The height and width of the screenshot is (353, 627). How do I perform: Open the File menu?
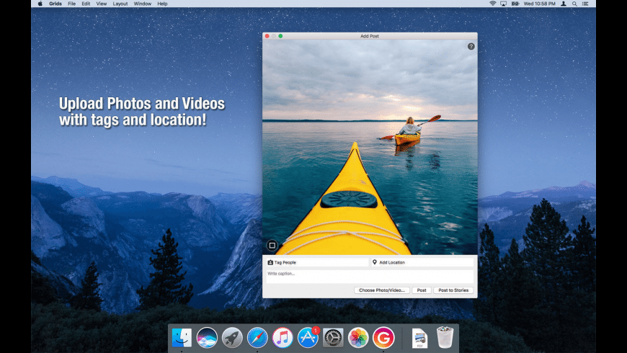(71, 4)
